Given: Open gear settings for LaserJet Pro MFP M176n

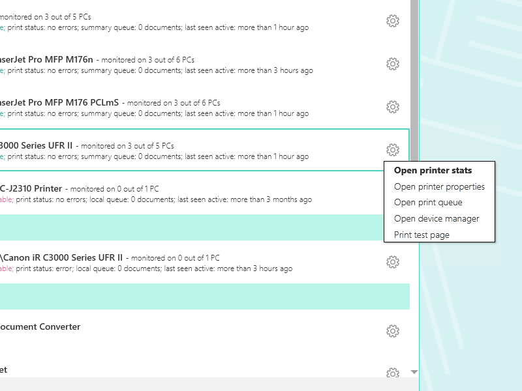Looking at the screenshot, I should pyautogui.click(x=393, y=64).
